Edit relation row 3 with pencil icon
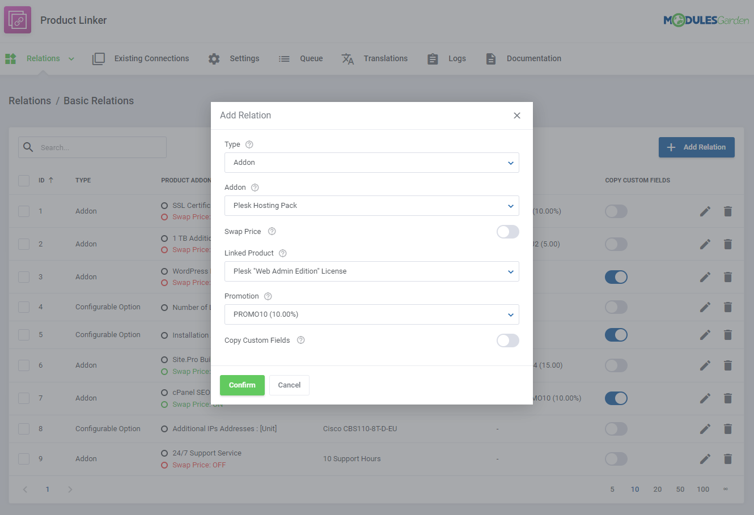The image size is (754, 515). [705, 277]
